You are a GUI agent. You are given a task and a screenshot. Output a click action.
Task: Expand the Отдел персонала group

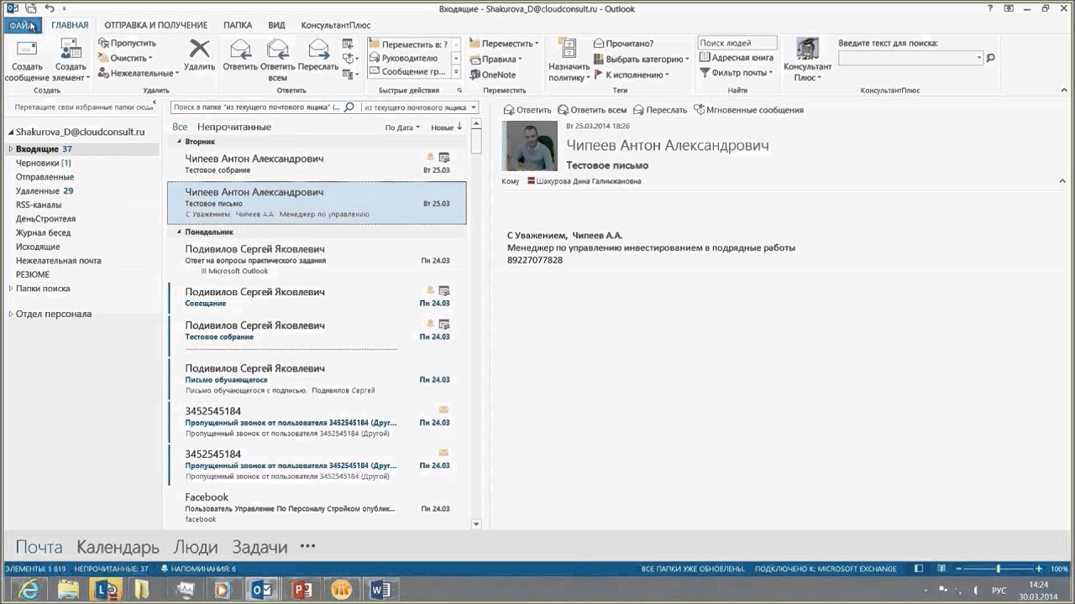click(x=11, y=314)
